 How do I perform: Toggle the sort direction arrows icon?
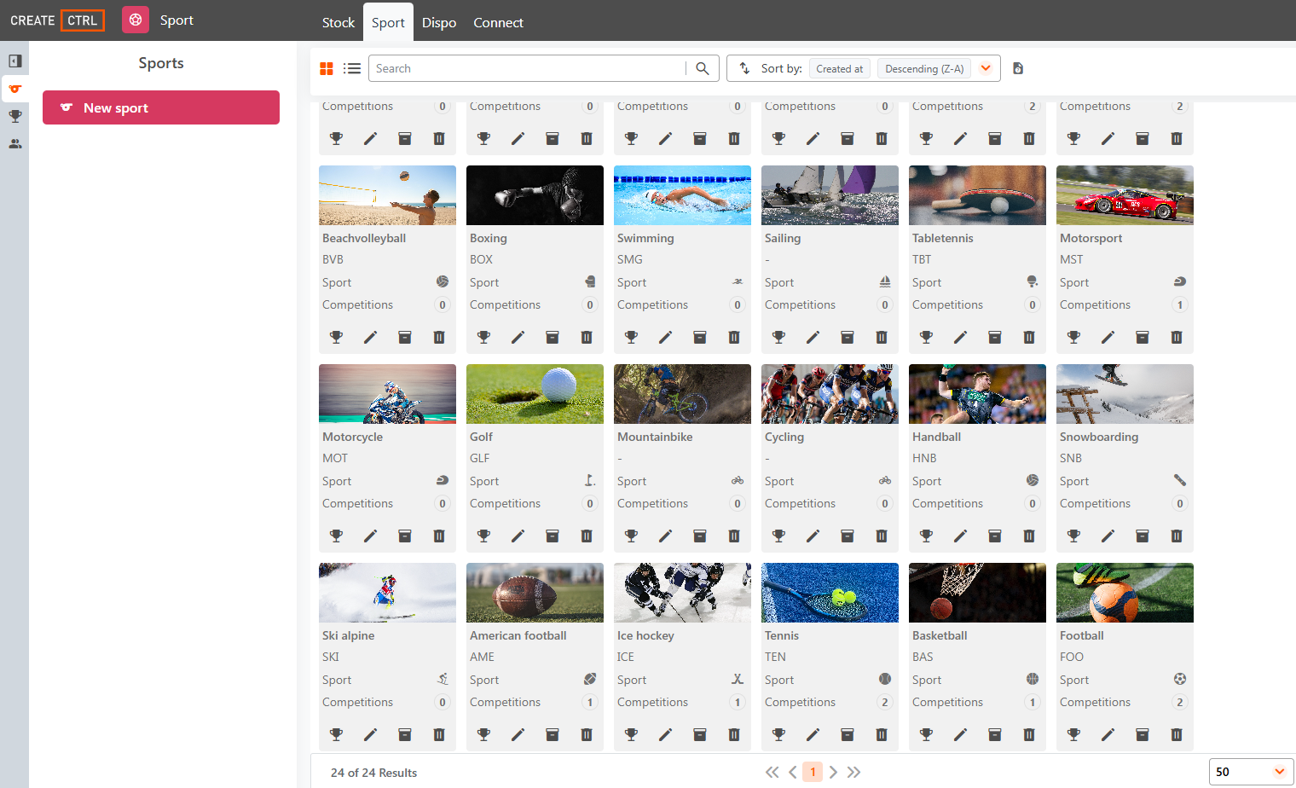[744, 68]
